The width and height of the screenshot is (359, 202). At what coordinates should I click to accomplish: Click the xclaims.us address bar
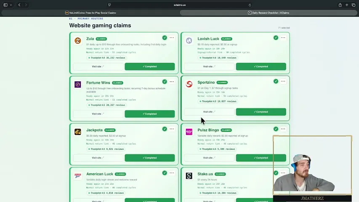point(180,5)
